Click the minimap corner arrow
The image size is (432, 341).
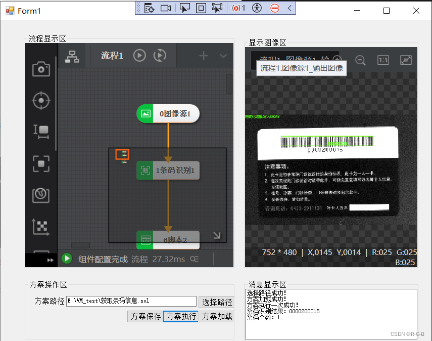click(217, 235)
